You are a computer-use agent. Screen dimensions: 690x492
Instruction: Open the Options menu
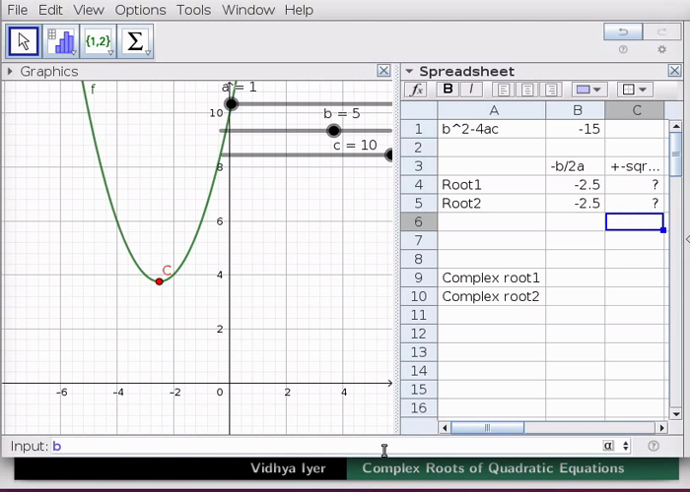(x=140, y=10)
